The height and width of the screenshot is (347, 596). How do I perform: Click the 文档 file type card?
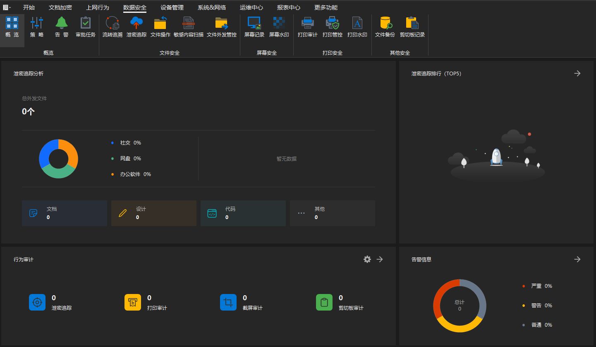(x=65, y=213)
